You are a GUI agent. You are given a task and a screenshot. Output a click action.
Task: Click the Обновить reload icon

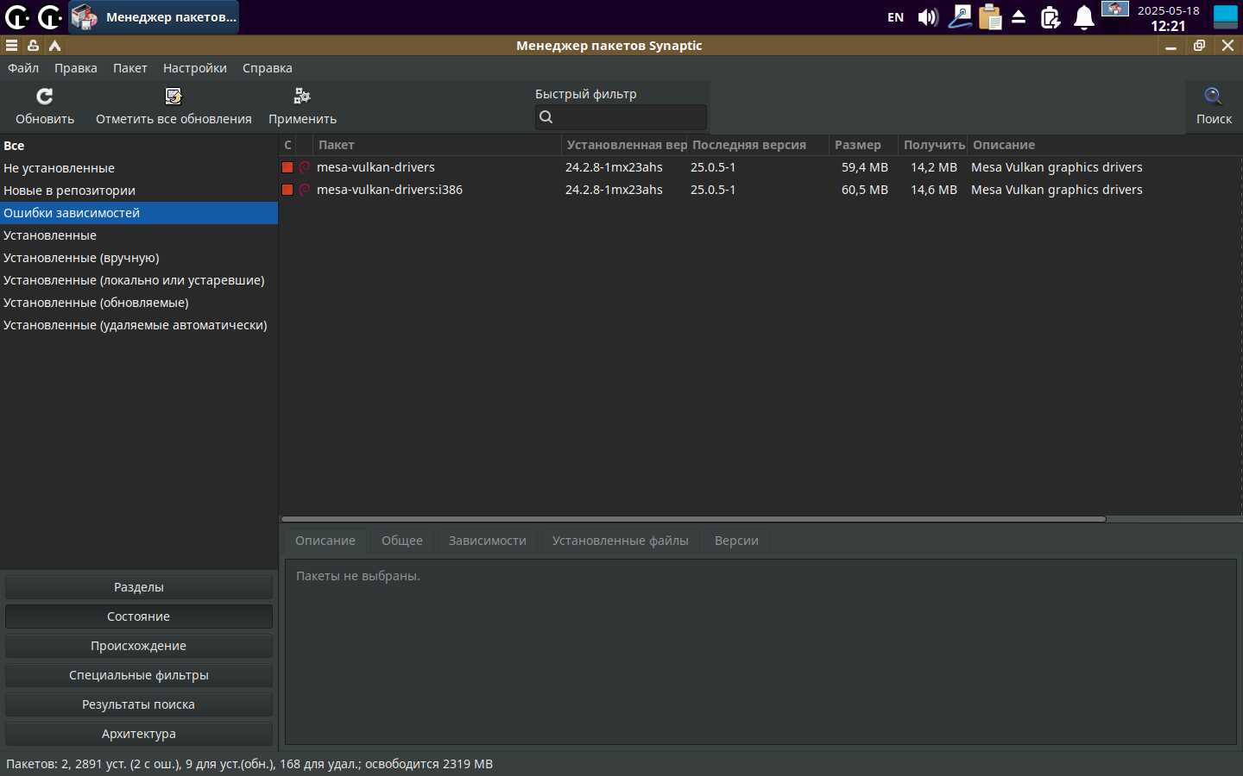pyautogui.click(x=45, y=96)
